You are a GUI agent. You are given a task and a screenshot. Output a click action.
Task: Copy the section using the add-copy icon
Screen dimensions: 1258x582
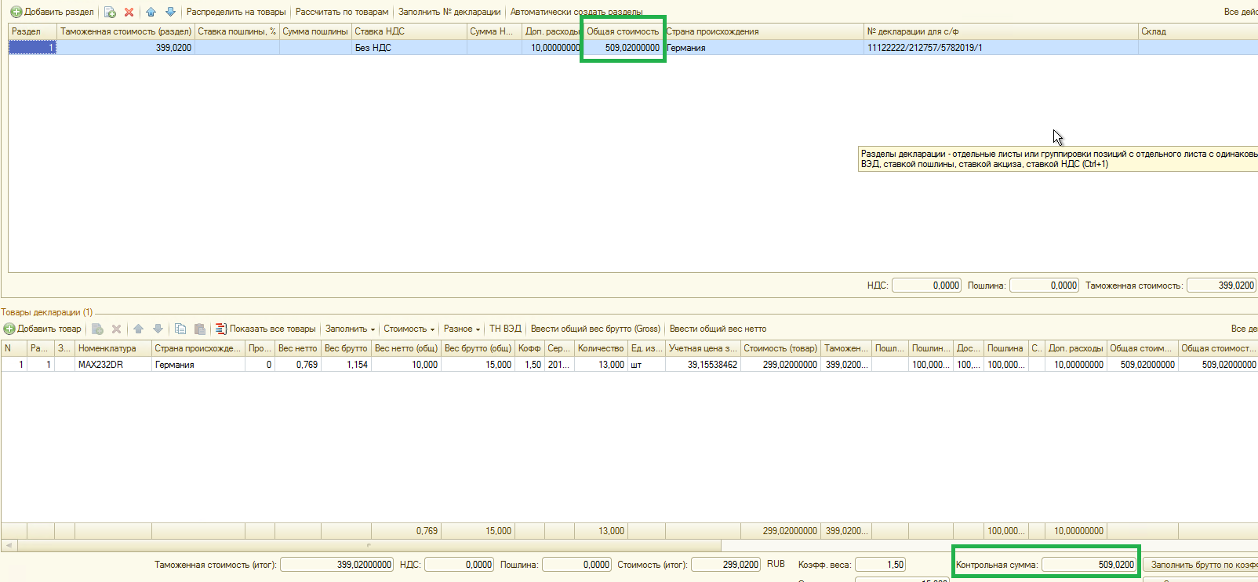coord(110,13)
